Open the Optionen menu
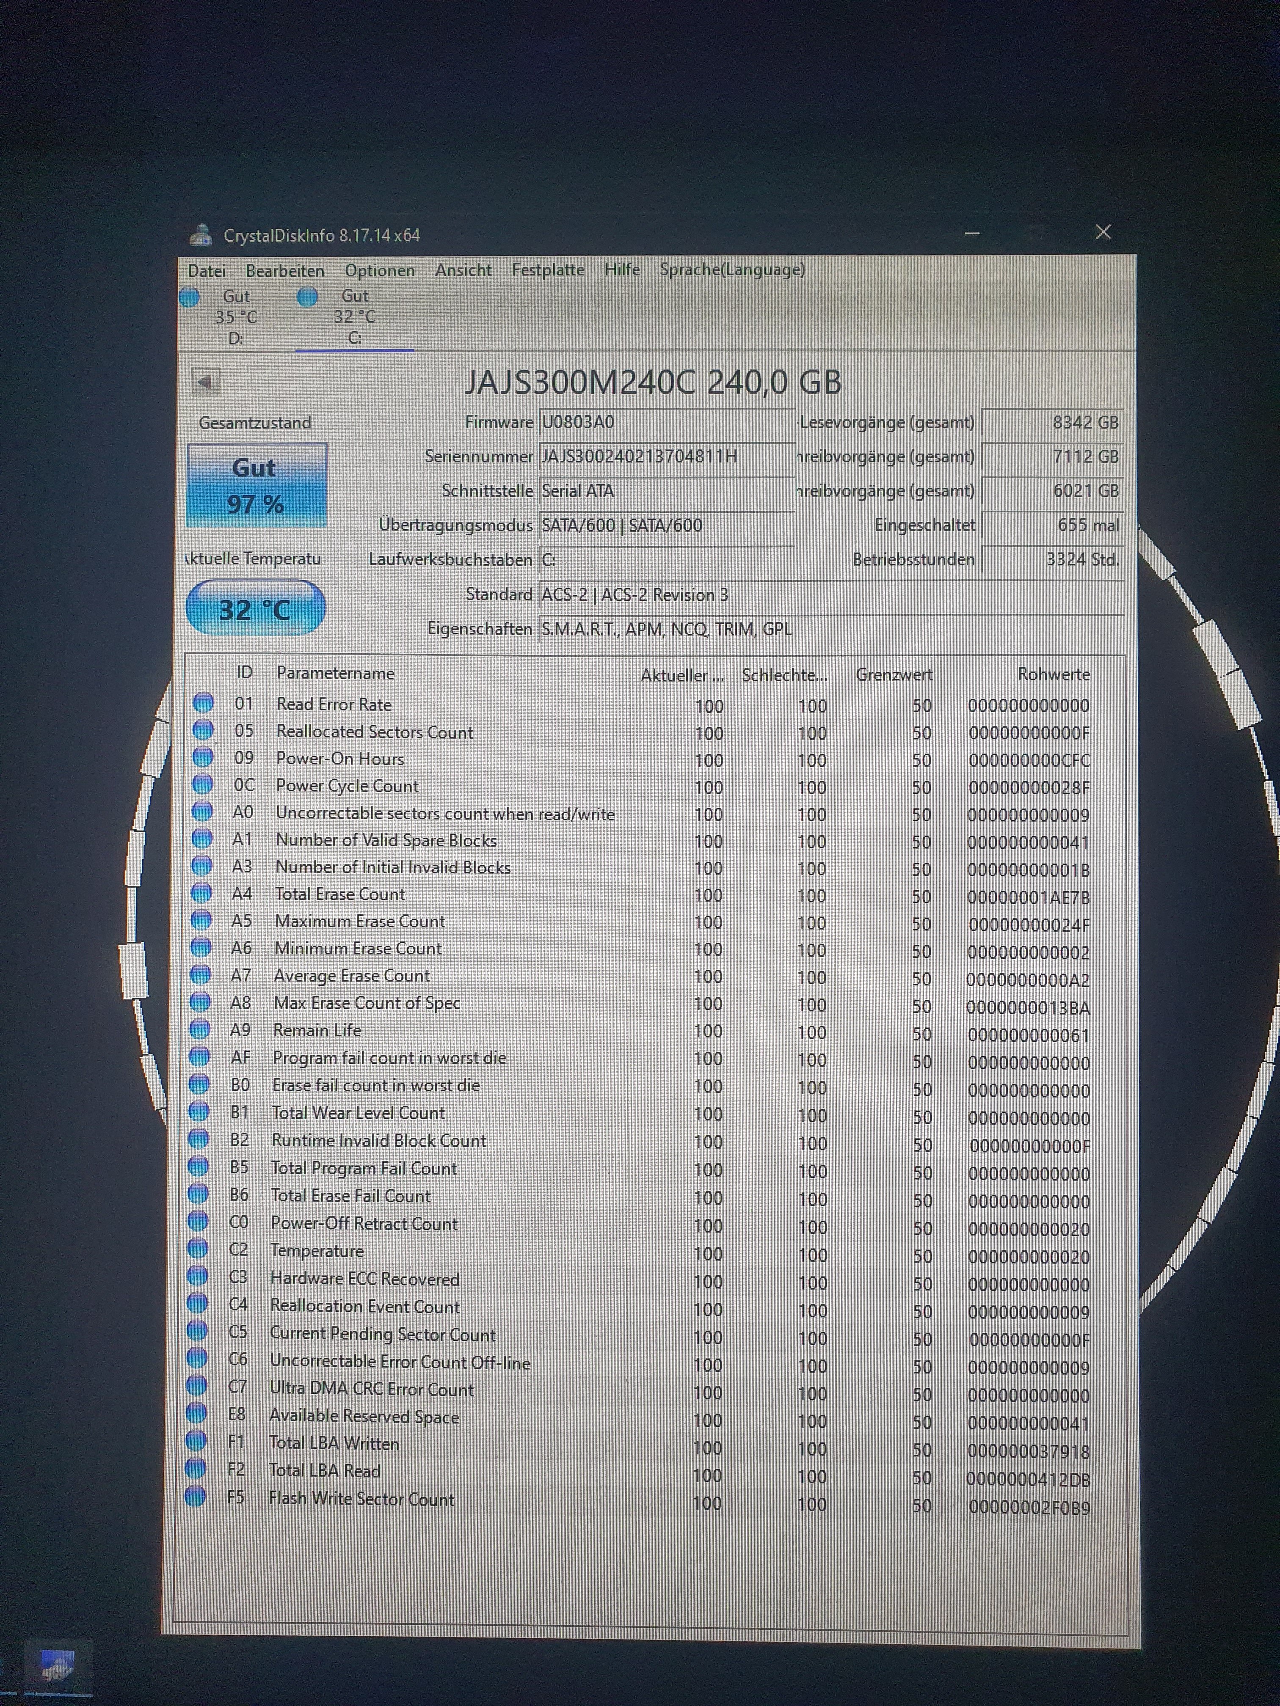 [x=379, y=271]
